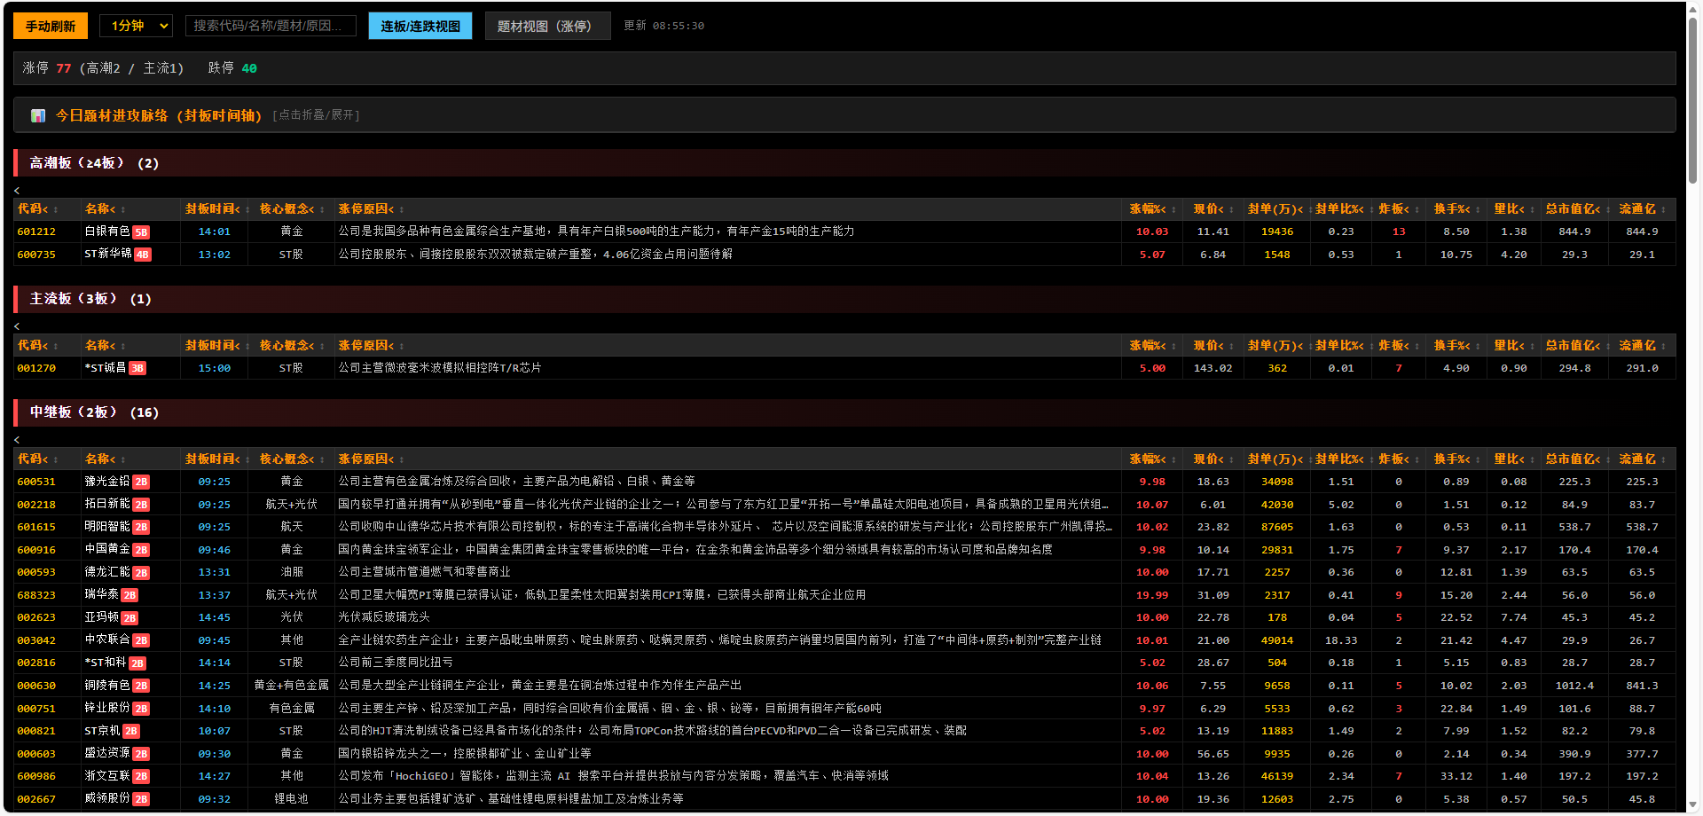Click the vertical page scrollbar thumb
Screen dimensions: 1703x816
coord(1692,98)
